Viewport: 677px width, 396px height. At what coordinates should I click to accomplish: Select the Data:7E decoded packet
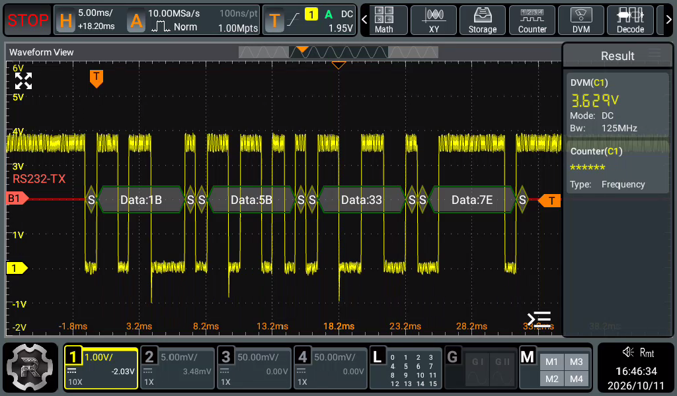pos(472,199)
